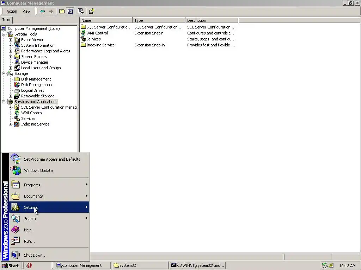Click the Opera icon in quick launch
The image size is (361, 270).
29,265
